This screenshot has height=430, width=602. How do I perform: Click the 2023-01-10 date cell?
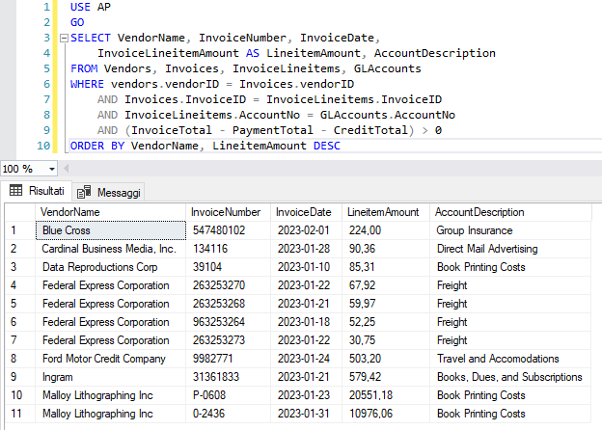pyautogui.click(x=307, y=267)
